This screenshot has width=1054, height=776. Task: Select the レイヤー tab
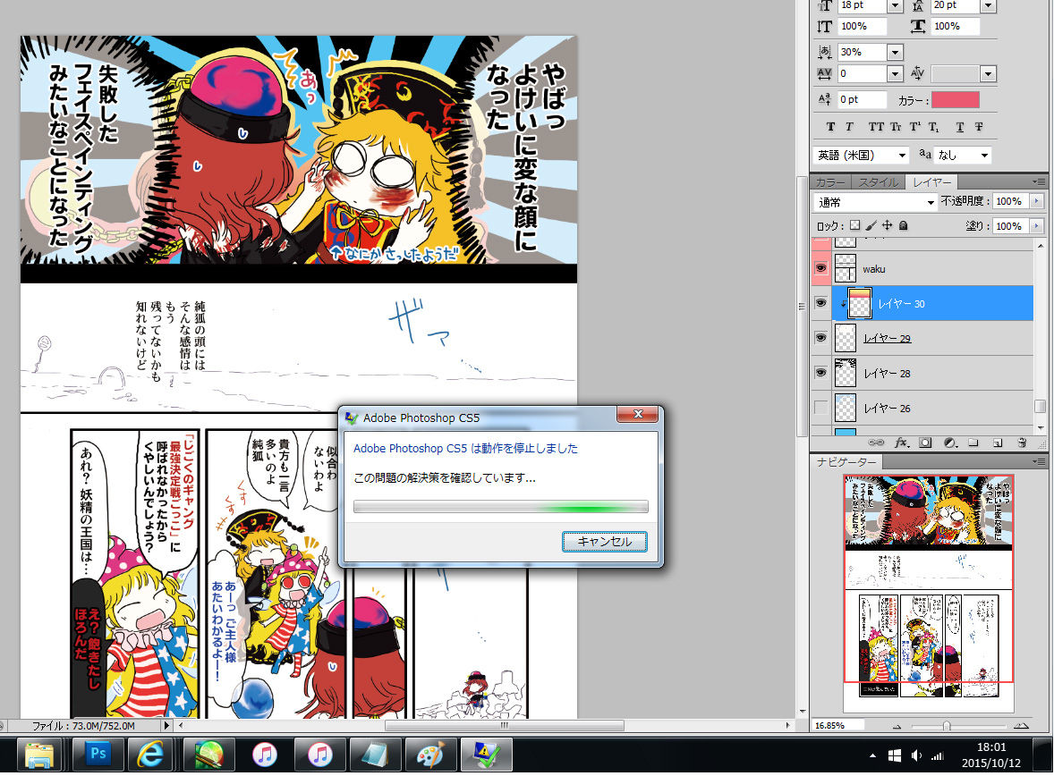[x=931, y=182]
